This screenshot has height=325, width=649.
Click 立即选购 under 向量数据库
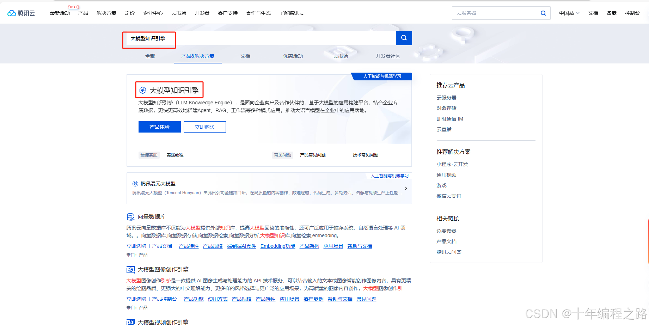coord(136,246)
